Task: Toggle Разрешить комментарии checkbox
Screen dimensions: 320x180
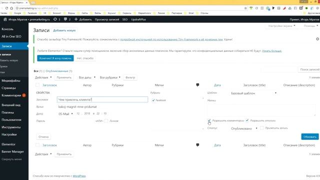Action: (209, 120)
